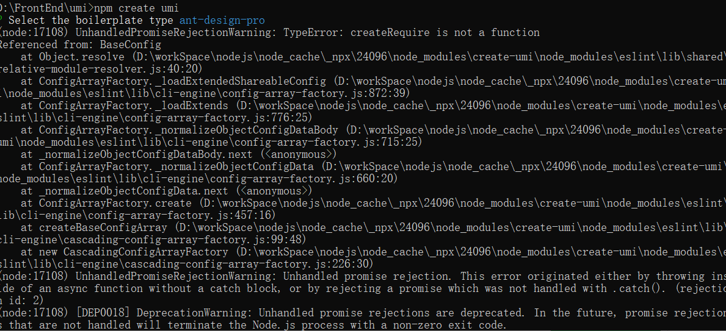
Task: Click 'ConfigArrayFactory._normalizeObjectConfigData' path line
Action: click(373, 166)
